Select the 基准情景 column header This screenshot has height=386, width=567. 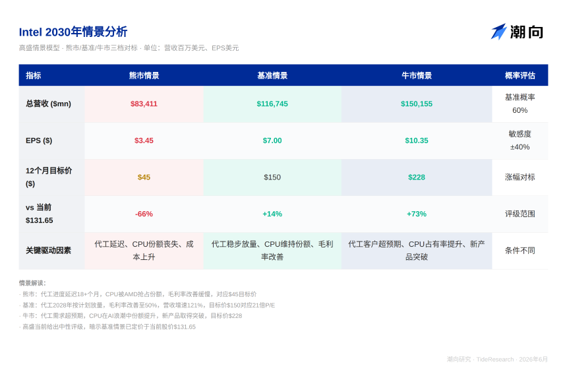click(272, 75)
